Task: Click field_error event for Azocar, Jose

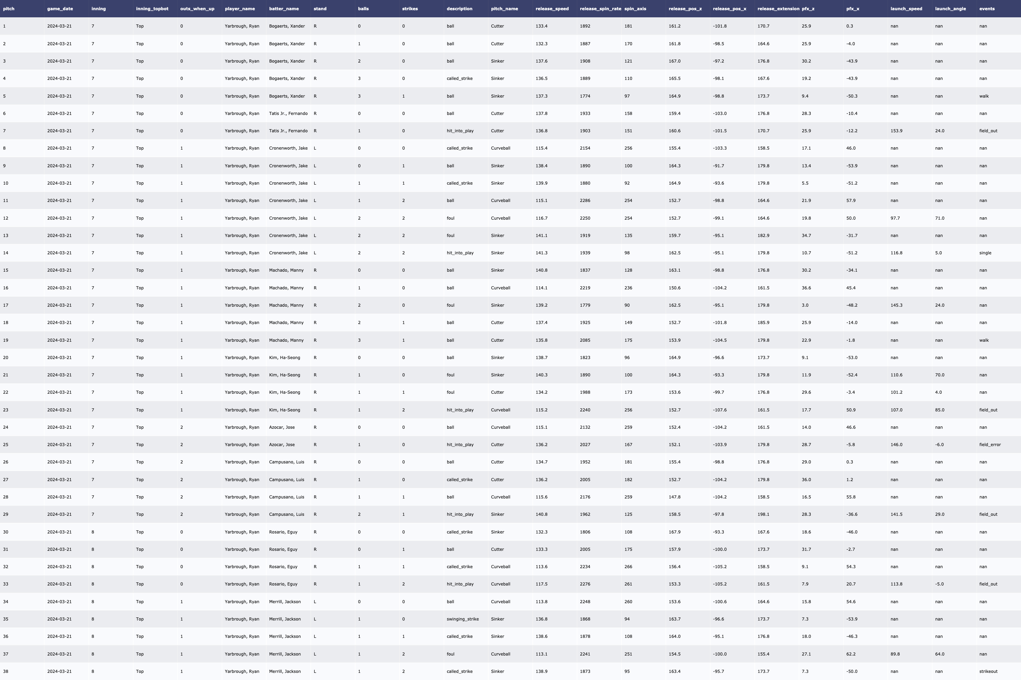Action: (x=990, y=444)
